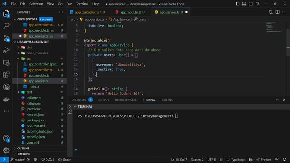
Task: Switch to app.controller.ts editor tab
Action: (x=90, y=12)
